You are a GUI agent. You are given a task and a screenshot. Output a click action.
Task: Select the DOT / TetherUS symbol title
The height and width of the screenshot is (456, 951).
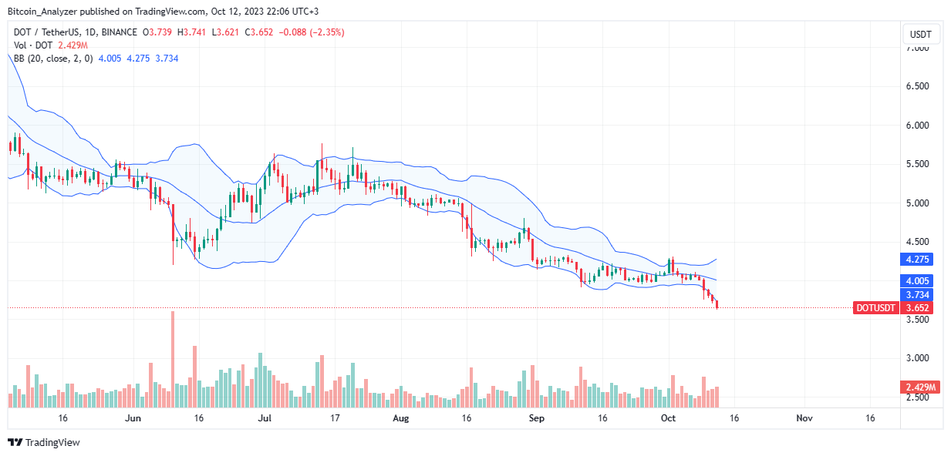click(50, 32)
